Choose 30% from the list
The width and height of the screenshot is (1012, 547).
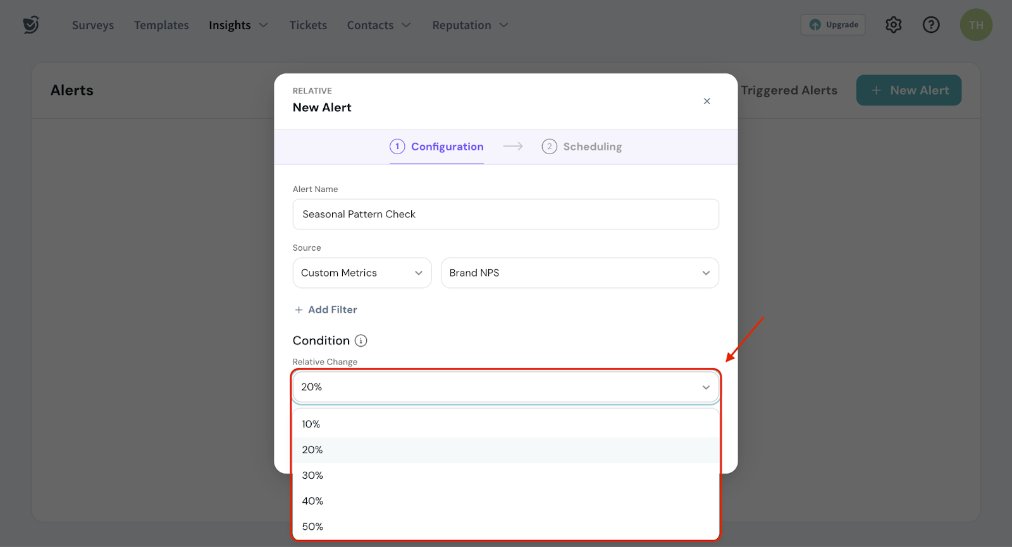tap(312, 476)
